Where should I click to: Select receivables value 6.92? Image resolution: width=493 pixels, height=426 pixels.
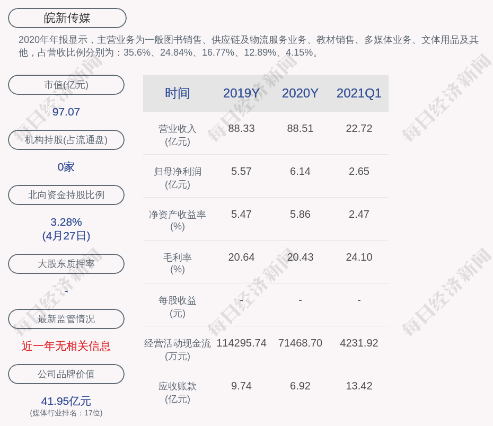point(300,386)
